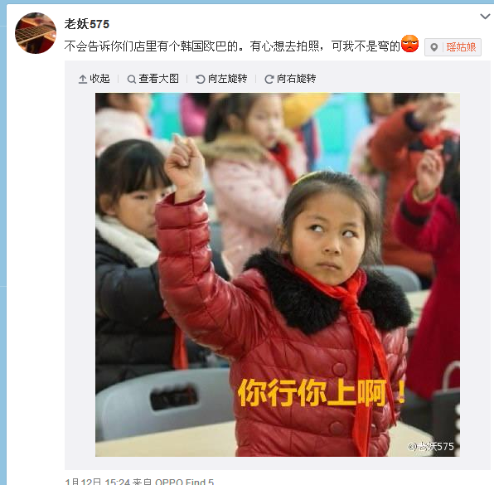Click the yellow 你行你上啊 caption on the photo
Image resolution: width=494 pixels, height=485 pixels.
(322, 392)
